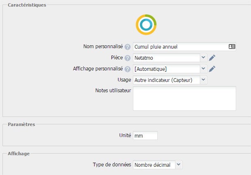Click the Affichage section heading
Screen dimensions: 251x175
(19, 153)
